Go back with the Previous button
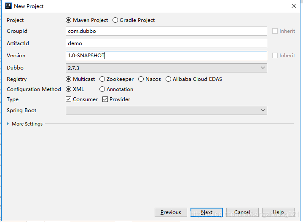Image resolution: width=303 pixels, height=222 pixels. (x=171, y=212)
